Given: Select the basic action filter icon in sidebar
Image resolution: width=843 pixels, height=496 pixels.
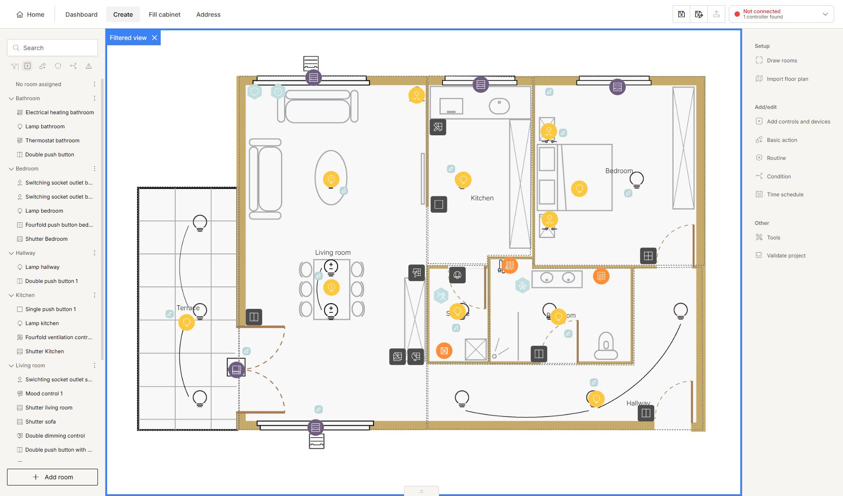Looking at the screenshot, I should (x=43, y=66).
